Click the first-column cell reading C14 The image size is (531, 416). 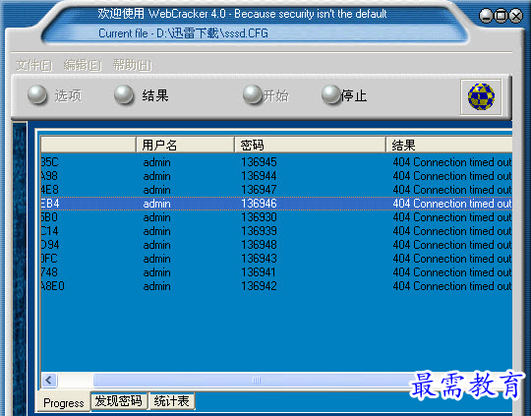tap(50, 231)
